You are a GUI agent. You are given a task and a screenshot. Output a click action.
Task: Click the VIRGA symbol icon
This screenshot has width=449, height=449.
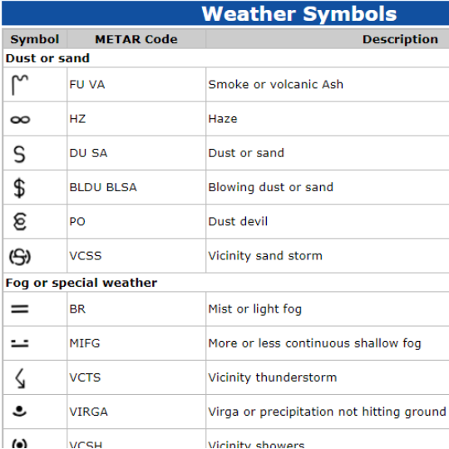(19, 412)
